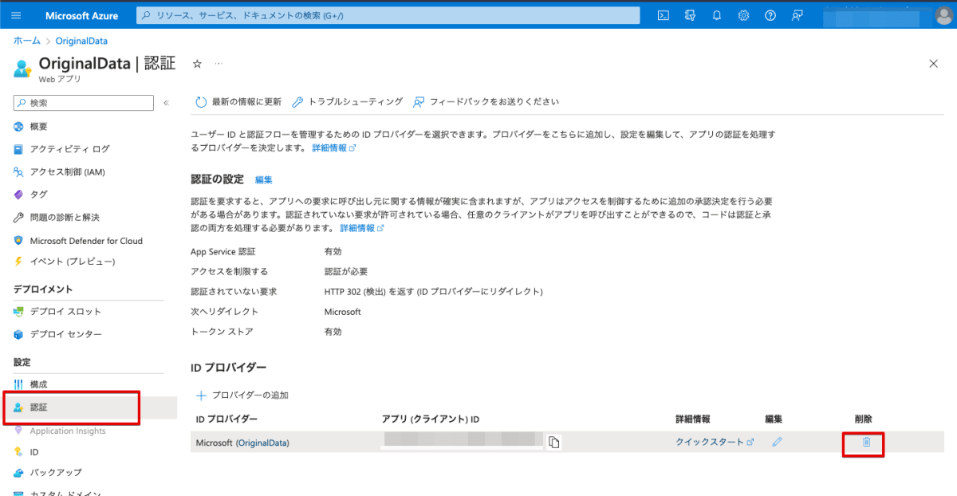The image size is (957, 496).
Task: Click アプリ (クライアント) ID column header
Action: point(431,419)
